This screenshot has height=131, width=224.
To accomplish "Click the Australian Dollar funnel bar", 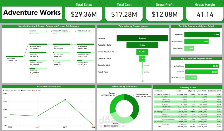I will [142, 45].
